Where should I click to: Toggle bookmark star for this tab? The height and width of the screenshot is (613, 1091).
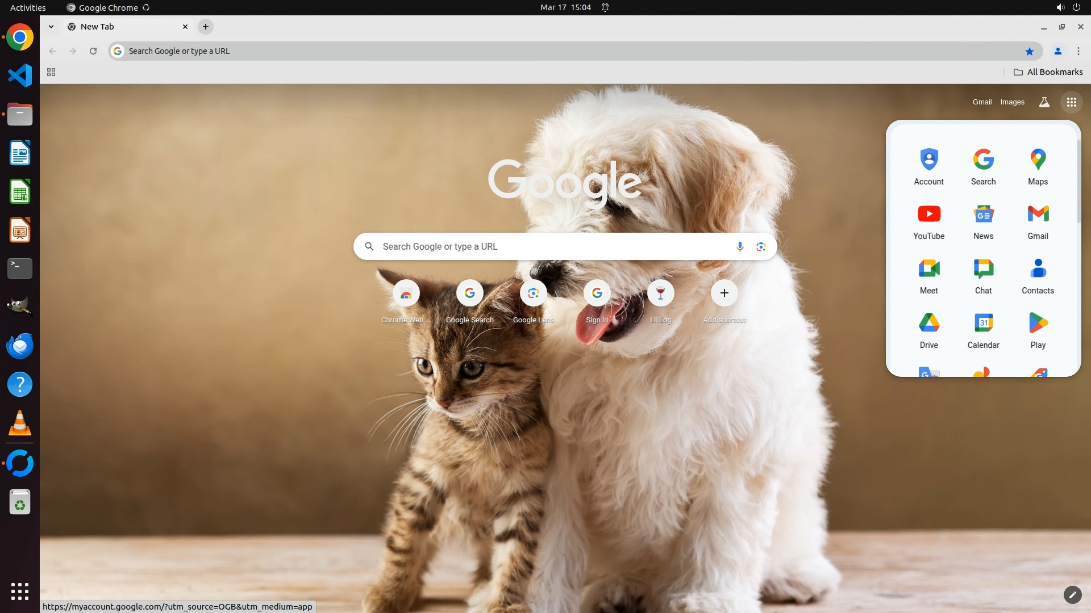point(1029,51)
